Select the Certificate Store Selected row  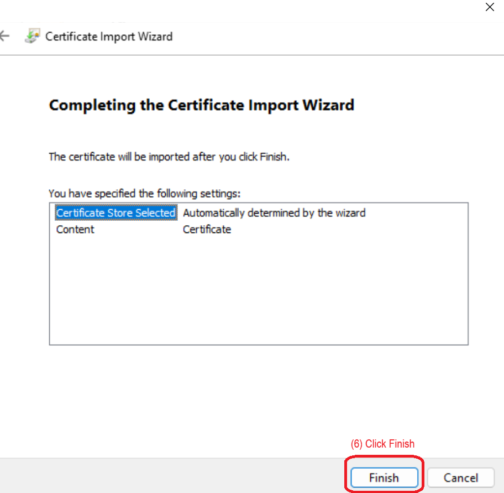click(116, 213)
